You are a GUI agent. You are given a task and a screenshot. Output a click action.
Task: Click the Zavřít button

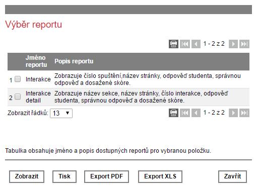tap(233, 176)
